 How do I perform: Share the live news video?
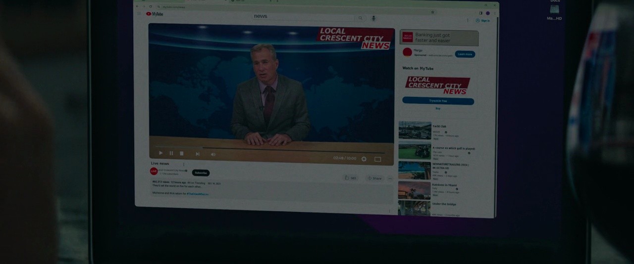374,178
